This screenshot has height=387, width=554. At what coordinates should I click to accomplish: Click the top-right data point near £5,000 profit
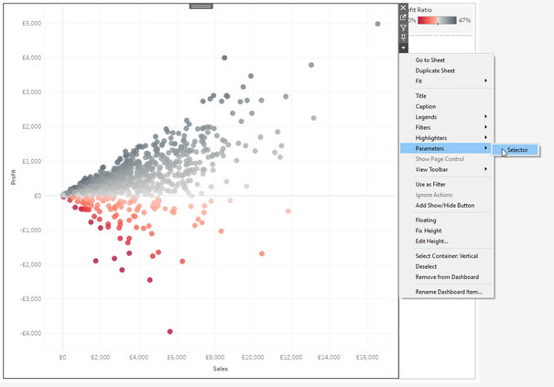pos(377,25)
